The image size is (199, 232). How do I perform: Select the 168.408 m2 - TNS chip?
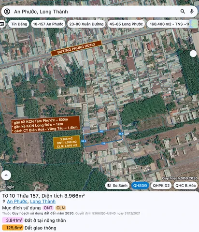pyautogui.click(x=168, y=24)
